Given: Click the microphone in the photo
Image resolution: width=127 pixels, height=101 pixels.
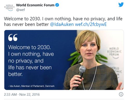Looking at the screenshot, I should (80, 76).
